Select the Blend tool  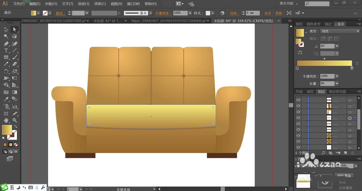(14, 99)
